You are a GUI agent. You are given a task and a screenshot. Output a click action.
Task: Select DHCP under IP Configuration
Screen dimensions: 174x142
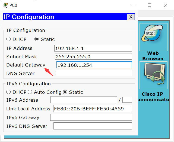coord(8,39)
